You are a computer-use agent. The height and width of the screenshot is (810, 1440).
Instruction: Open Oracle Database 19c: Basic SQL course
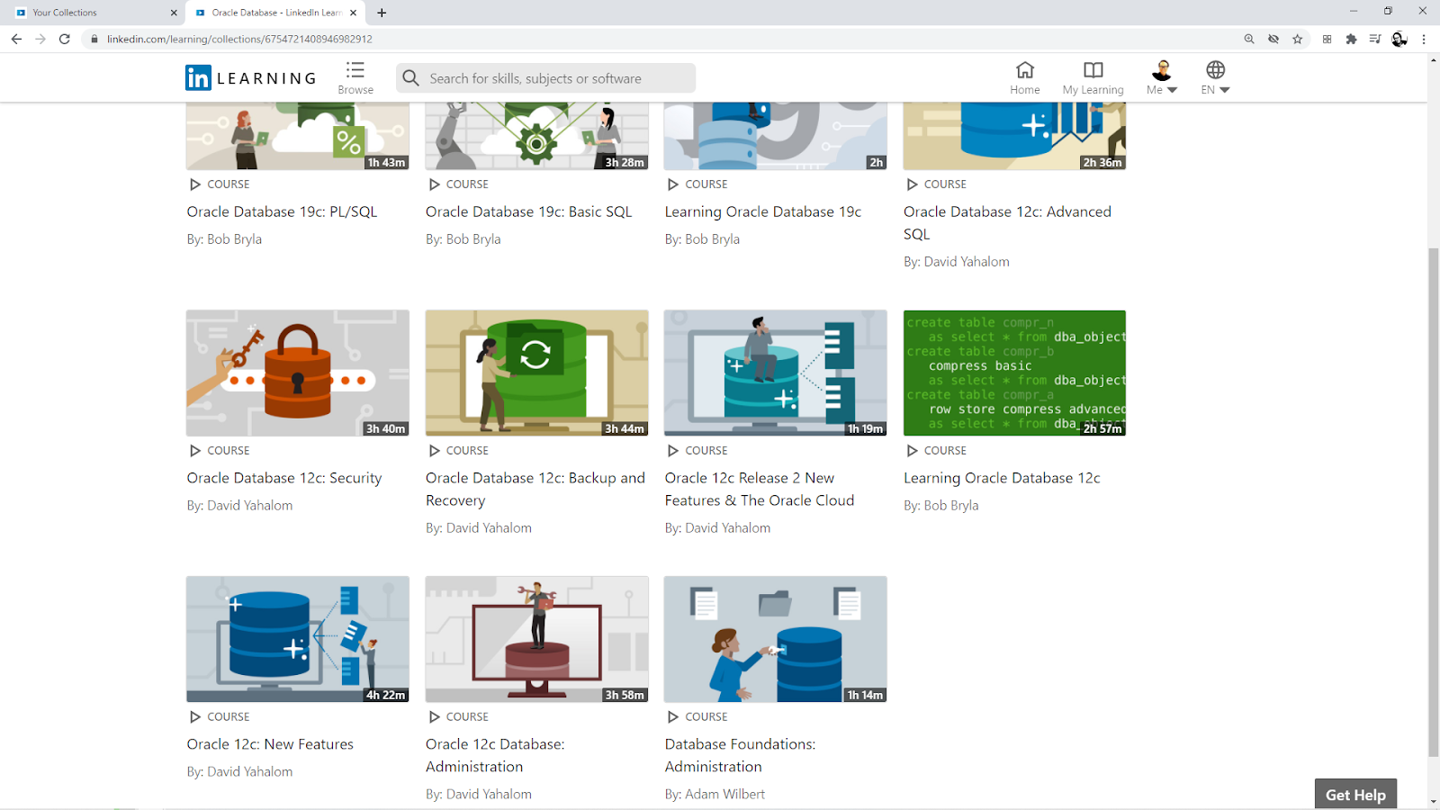pos(528,211)
